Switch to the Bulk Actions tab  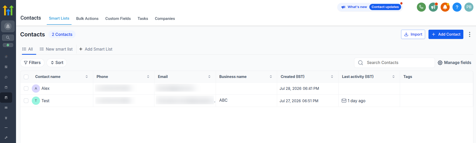(87, 19)
